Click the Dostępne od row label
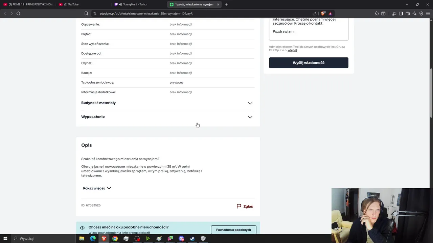Viewport: 433px width, 243px height. pos(91,53)
